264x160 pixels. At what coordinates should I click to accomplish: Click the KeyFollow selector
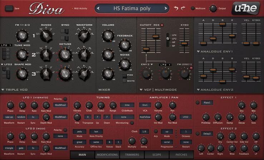[x=145, y=117]
